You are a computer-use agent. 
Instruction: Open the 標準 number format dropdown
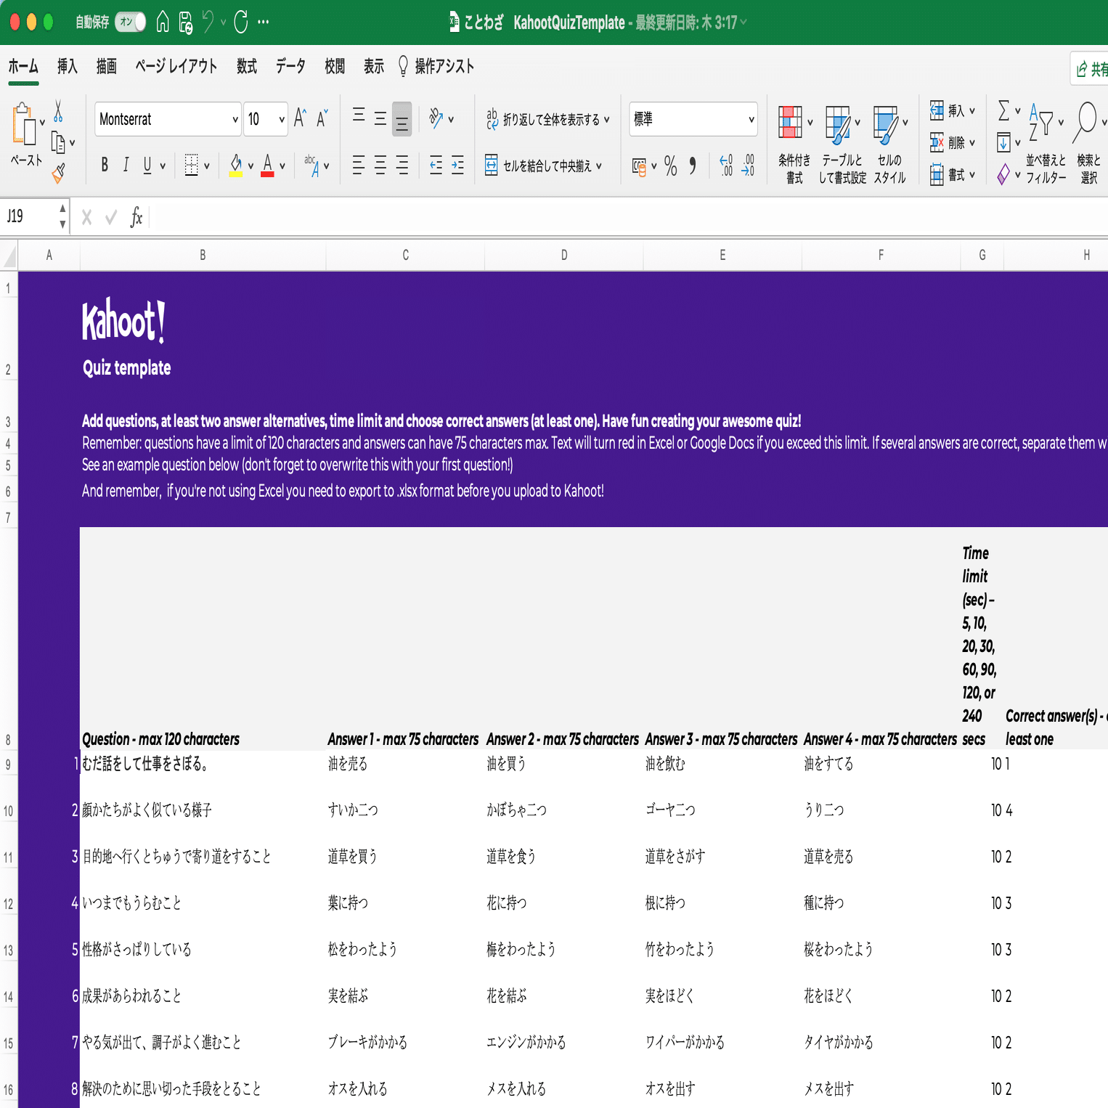(x=693, y=119)
